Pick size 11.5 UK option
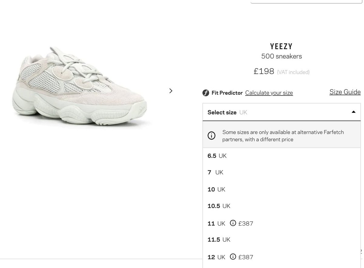The height and width of the screenshot is (268, 364). pos(281,240)
